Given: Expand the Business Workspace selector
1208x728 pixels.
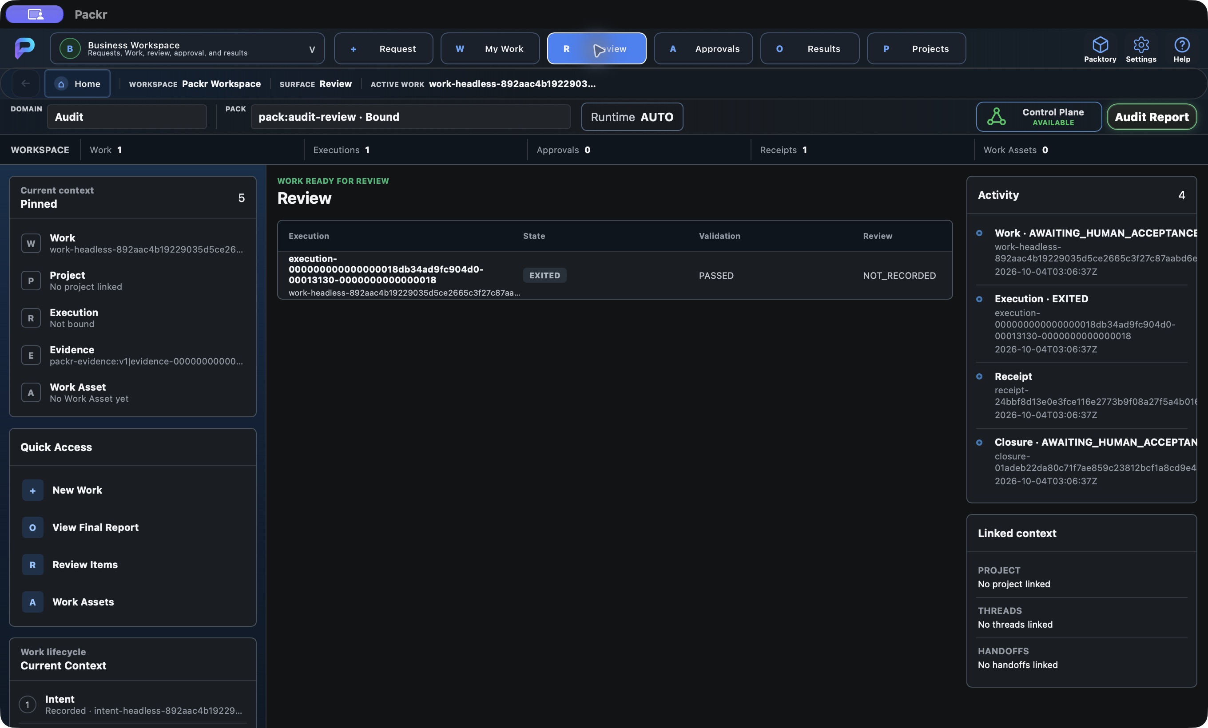Looking at the screenshot, I should (187, 48).
